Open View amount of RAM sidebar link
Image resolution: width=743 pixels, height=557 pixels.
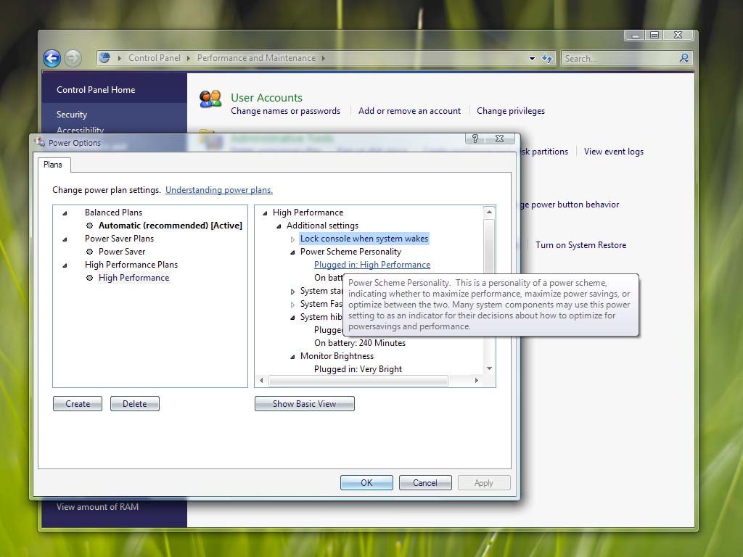pos(98,507)
